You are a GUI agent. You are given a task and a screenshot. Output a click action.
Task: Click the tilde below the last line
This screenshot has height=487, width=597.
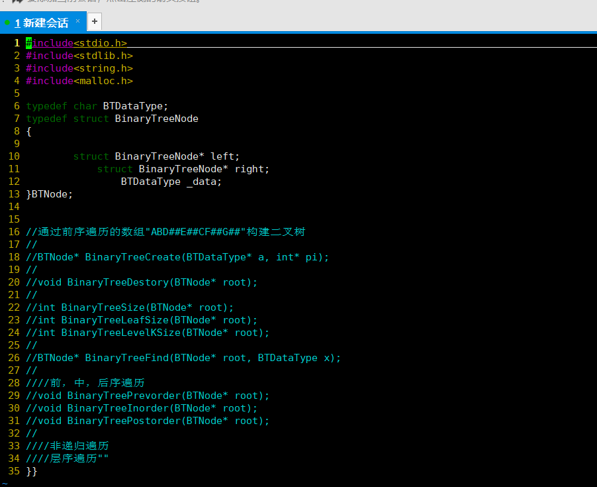click(x=5, y=482)
